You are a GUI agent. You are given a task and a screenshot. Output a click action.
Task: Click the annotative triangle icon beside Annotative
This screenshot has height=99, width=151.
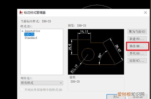[22, 31]
